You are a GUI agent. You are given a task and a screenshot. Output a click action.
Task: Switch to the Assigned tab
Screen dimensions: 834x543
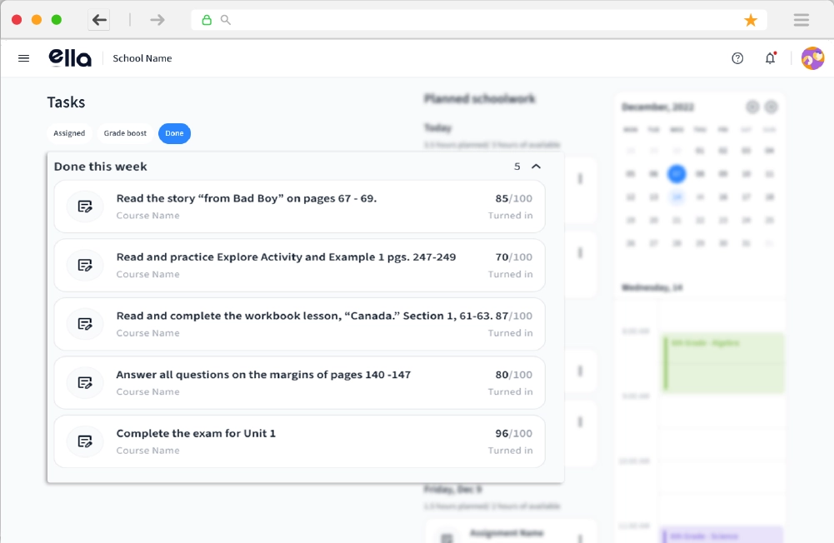point(69,133)
